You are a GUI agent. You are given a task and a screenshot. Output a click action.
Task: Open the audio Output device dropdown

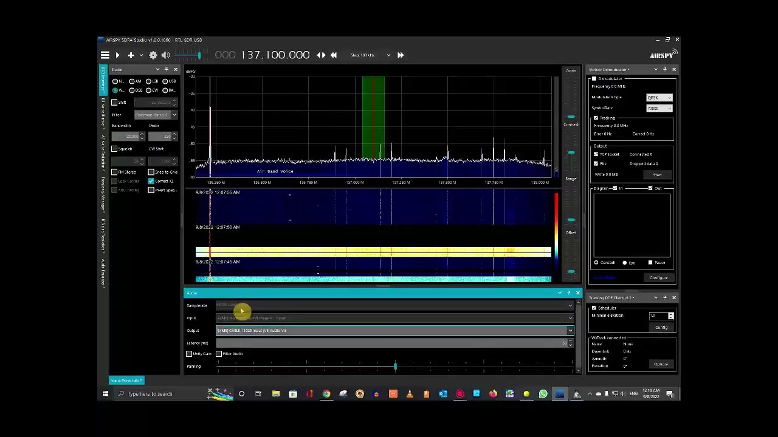395,331
